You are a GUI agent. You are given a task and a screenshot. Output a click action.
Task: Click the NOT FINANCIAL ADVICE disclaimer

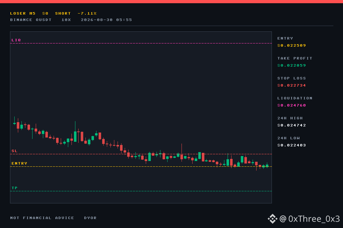(x=42, y=218)
